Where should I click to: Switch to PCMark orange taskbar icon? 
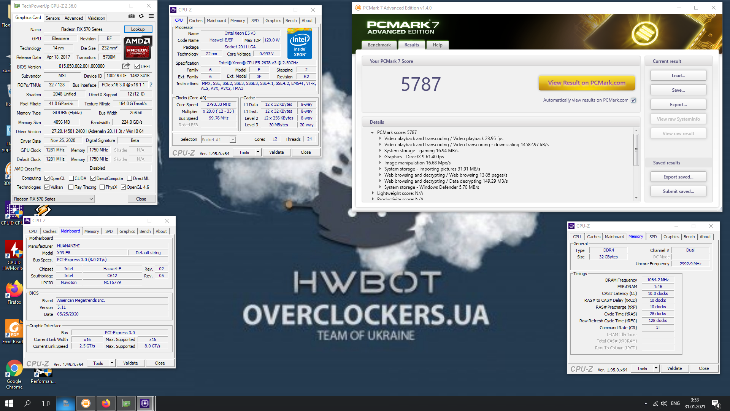86,403
